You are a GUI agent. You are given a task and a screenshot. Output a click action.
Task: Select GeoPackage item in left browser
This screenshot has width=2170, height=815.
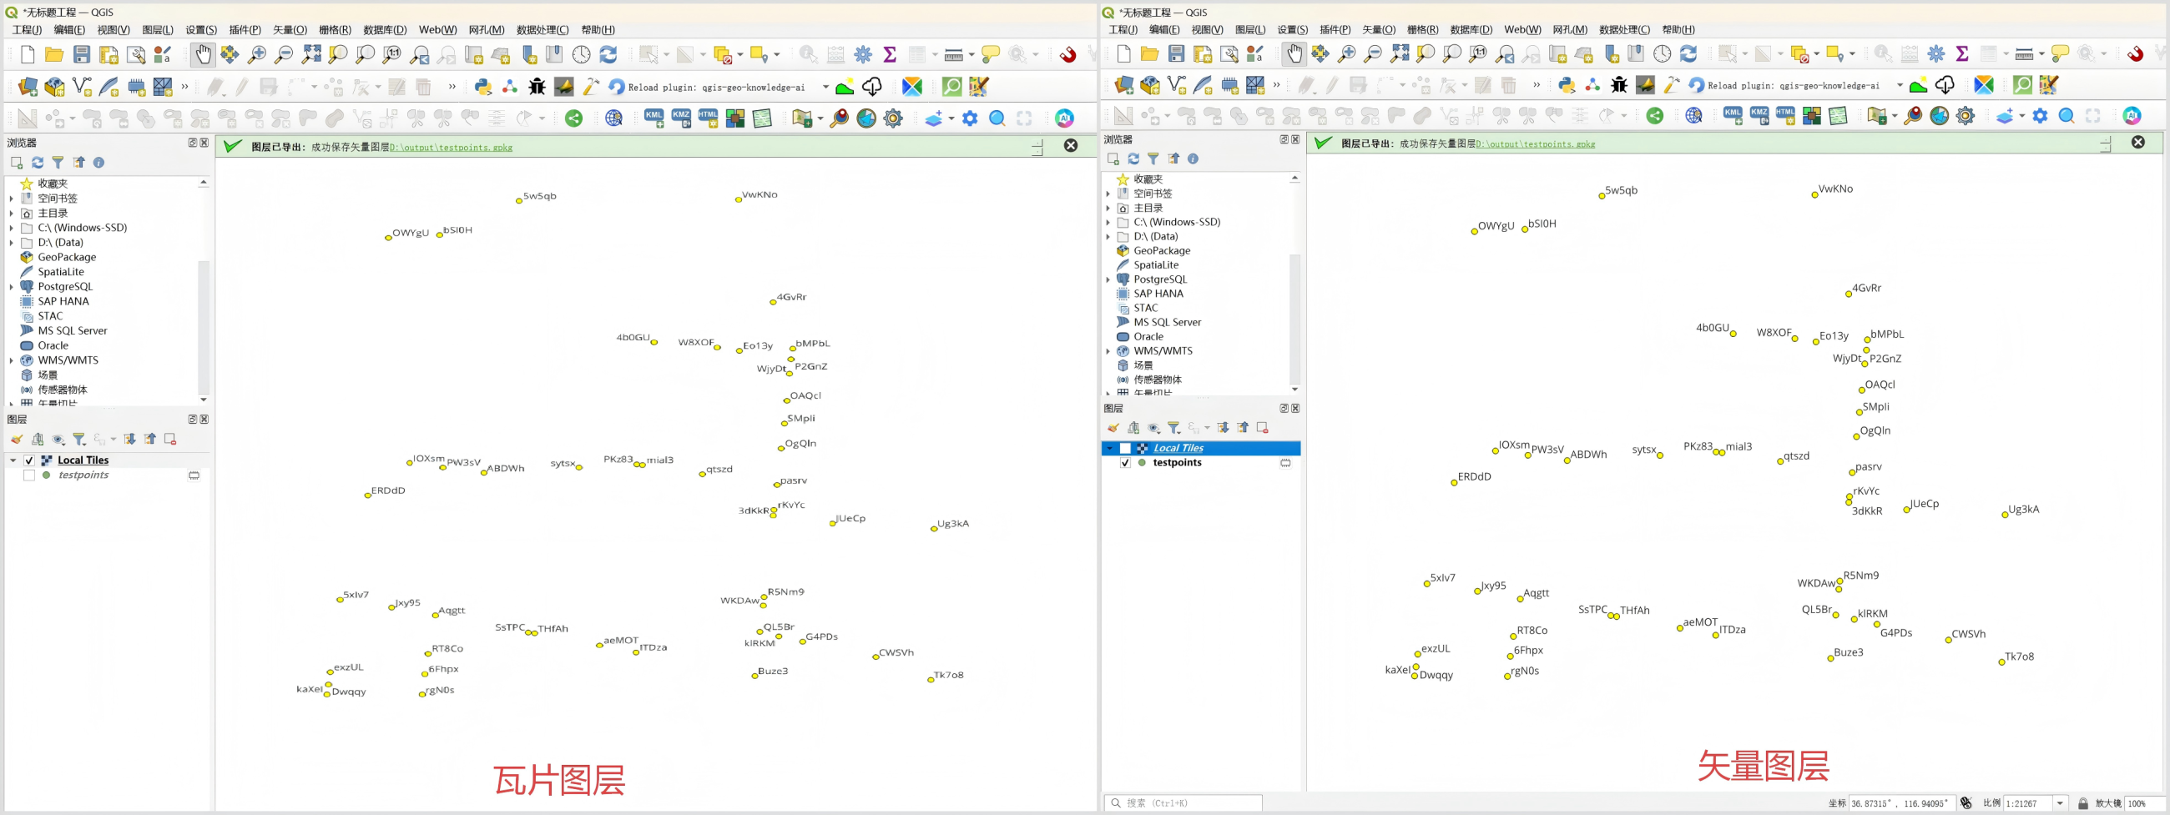67,258
